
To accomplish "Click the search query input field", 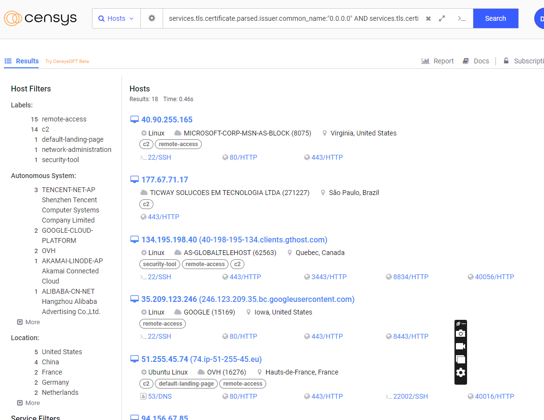I will (x=293, y=18).
